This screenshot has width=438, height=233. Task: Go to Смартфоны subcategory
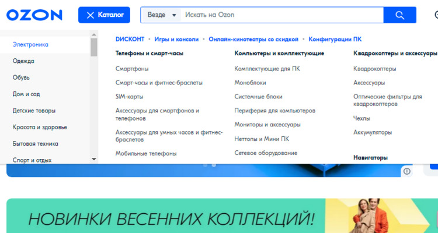click(132, 69)
